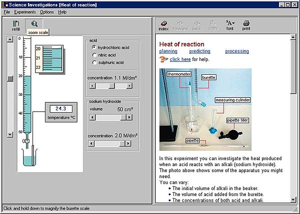Increase sodium hydroxide concentration right arrow
This screenshot has width=300, height=214.
pos(128,143)
